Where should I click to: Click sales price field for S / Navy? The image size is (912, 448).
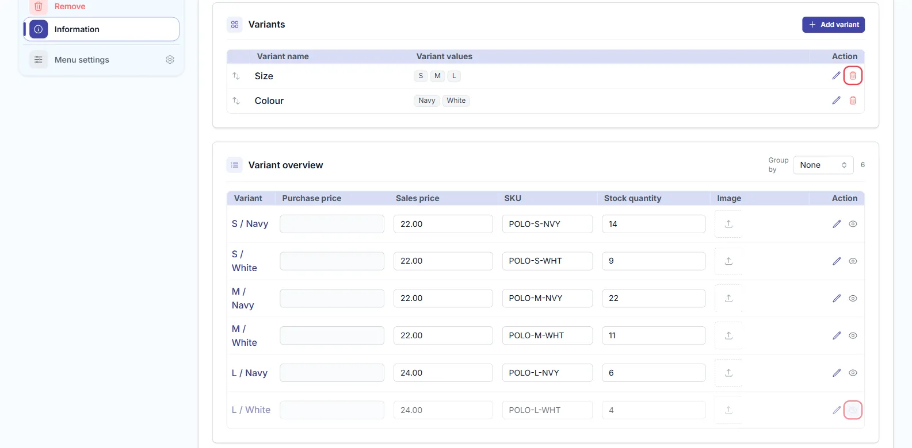click(x=443, y=224)
